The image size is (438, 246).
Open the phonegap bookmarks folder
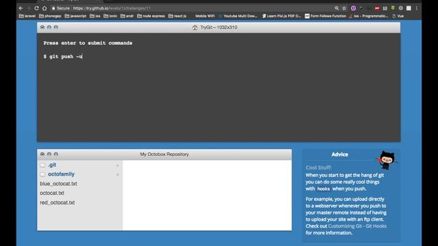click(x=50, y=16)
